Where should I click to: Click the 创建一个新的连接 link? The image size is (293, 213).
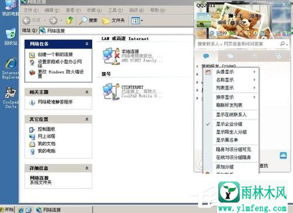point(55,54)
